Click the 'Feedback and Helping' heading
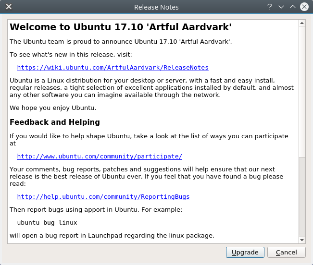313x265 pixels. pyautogui.click(x=55, y=122)
